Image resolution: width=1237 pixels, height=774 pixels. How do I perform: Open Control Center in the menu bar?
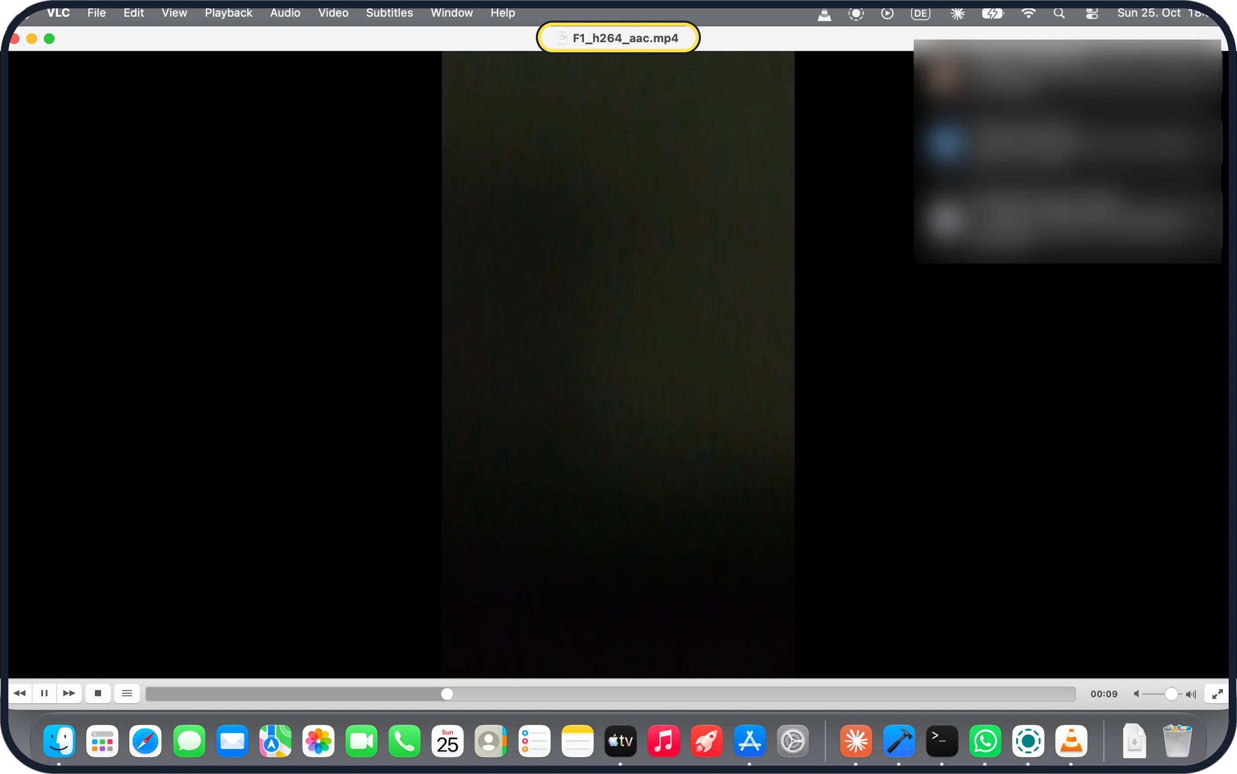point(1092,14)
